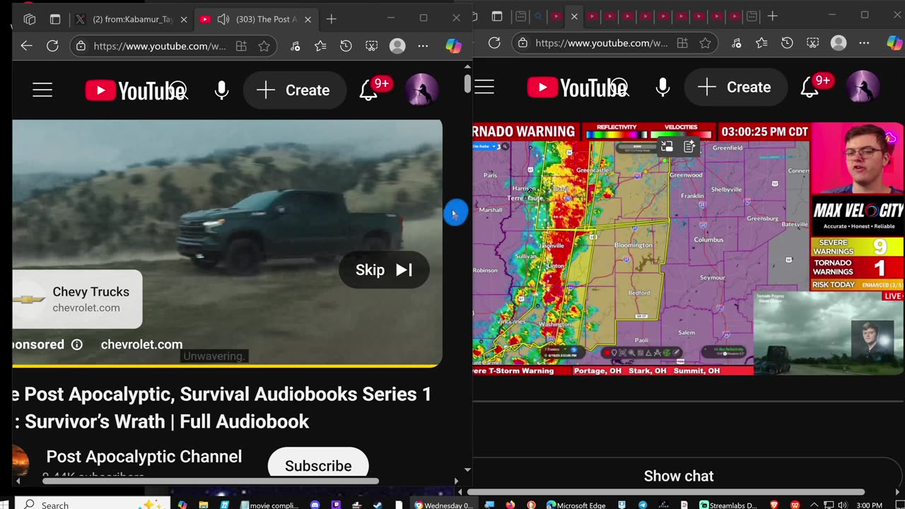
Task: Toggle vertical tabs in left browser window
Action: pos(55,19)
